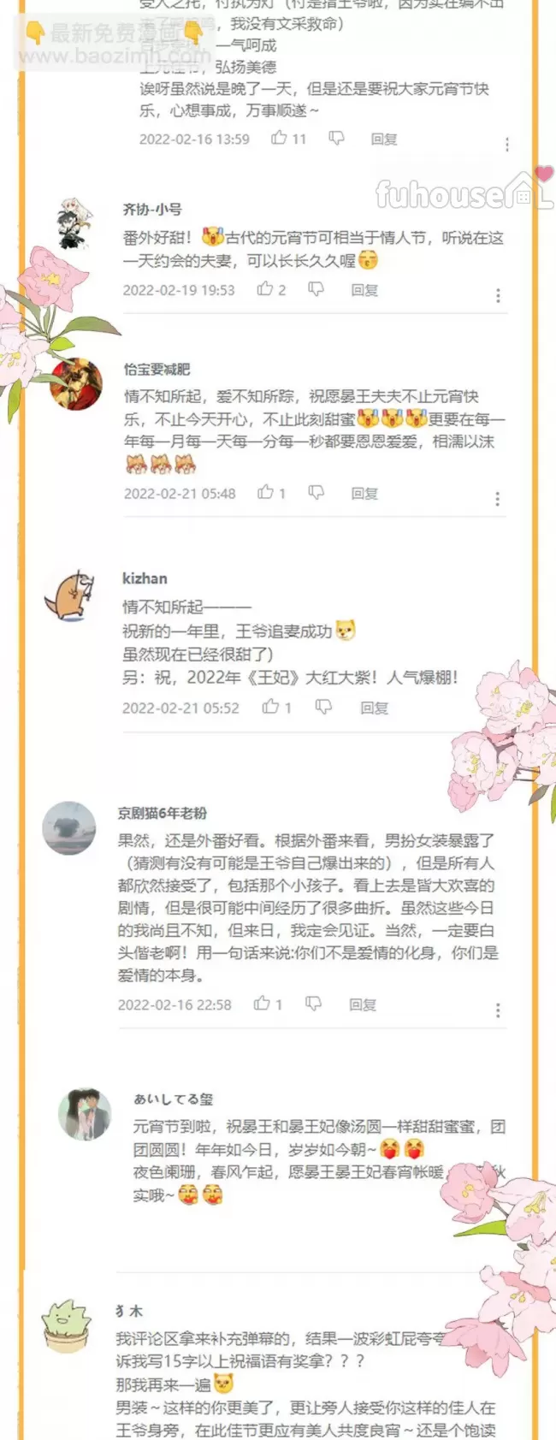Dislike the comment dated 2022-02-16 13:59
The height and width of the screenshot is (1440, 556).
coord(336,139)
